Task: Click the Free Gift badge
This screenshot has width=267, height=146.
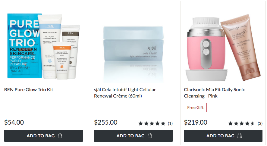Action: 195,107
